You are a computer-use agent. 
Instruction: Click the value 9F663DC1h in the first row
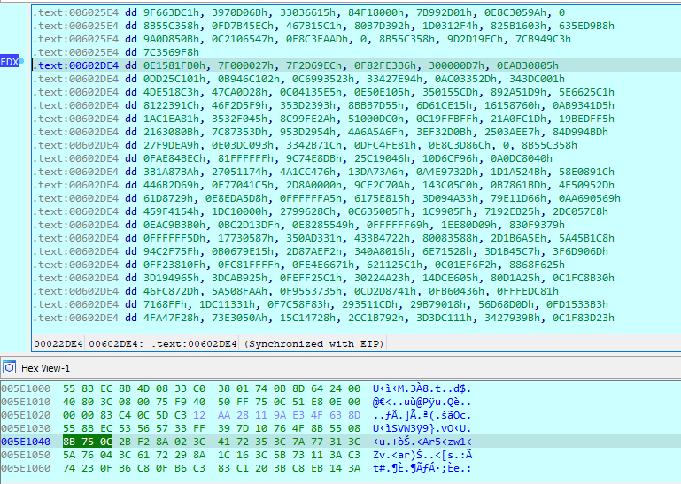[x=171, y=12]
